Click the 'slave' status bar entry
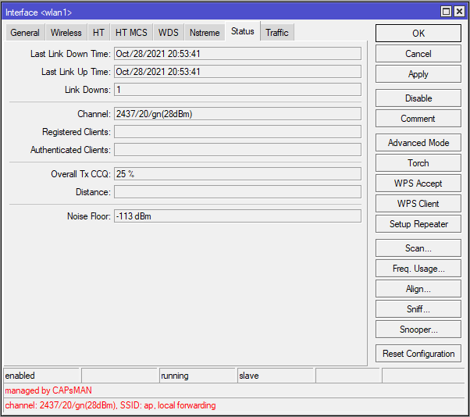 tap(275, 376)
